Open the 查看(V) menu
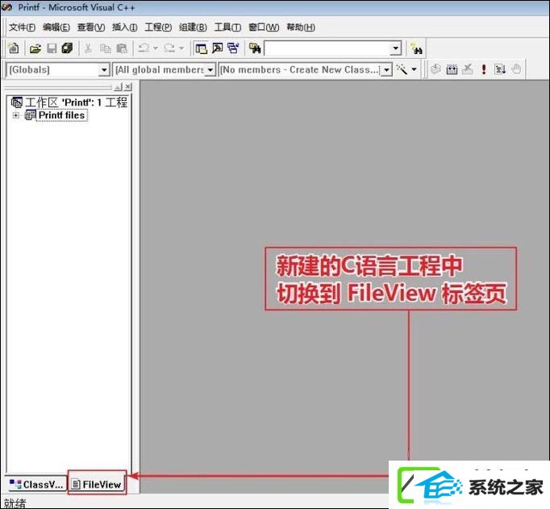The image size is (550, 509). pos(91,27)
